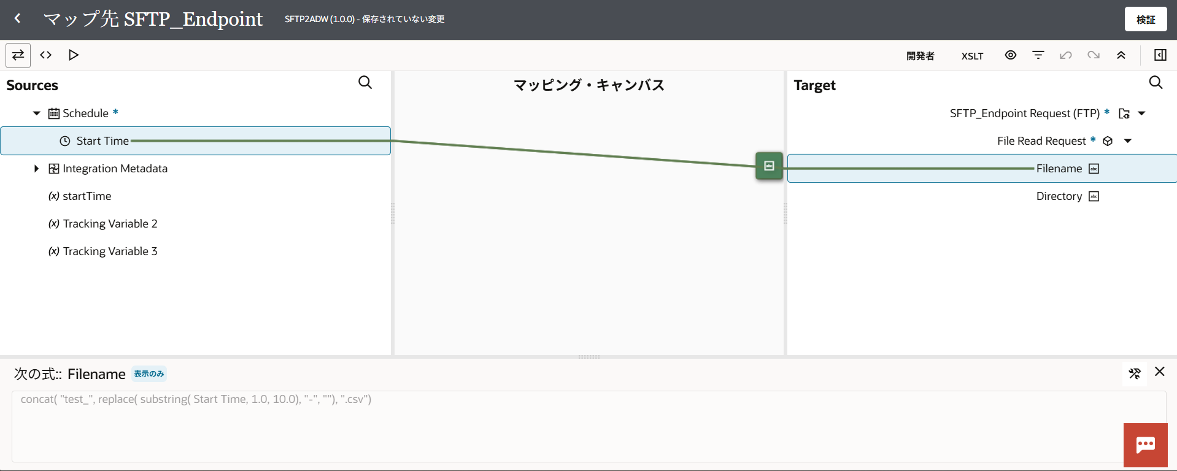Click the test run play icon

74,55
